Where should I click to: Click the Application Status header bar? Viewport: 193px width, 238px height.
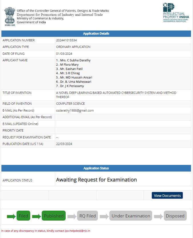coord(96,168)
